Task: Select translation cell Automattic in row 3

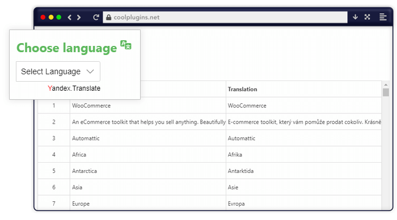Action: click(x=303, y=138)
